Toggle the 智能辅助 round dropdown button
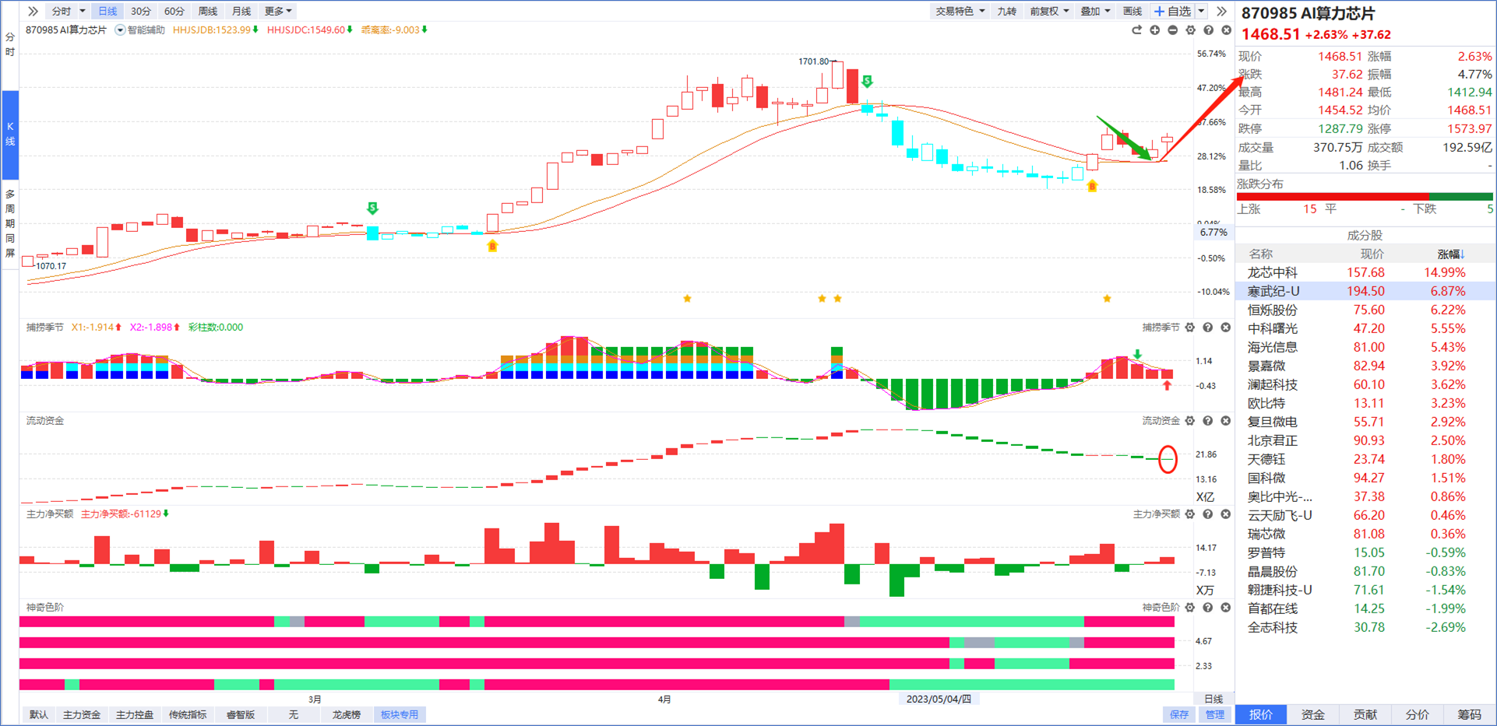This screenshot has height=726, width=1497. 120,30
